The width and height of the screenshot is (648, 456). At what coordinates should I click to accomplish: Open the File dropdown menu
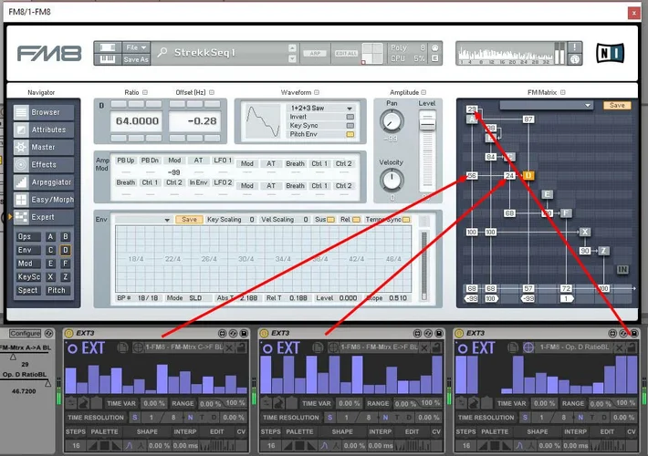[x=136, y=47]
